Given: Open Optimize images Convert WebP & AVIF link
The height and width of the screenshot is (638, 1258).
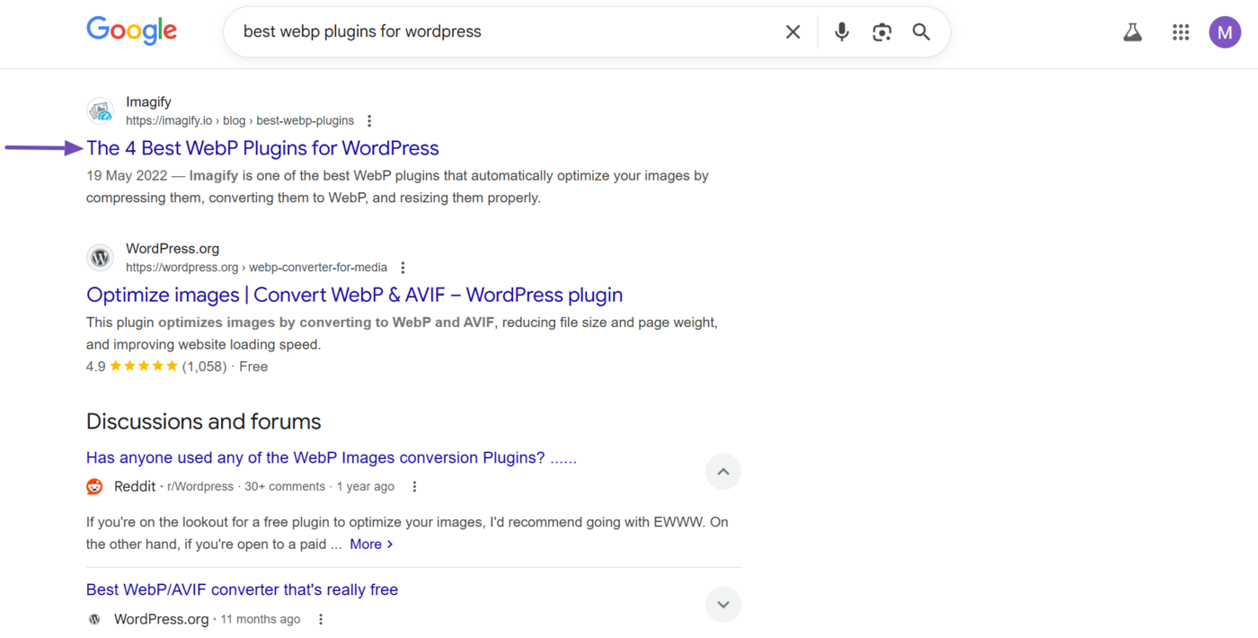Looking at the screenshot, I should pyautogui.click(x=354, y=295).
